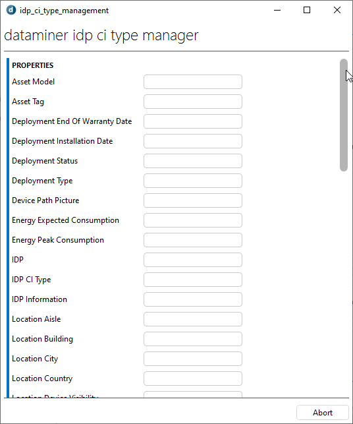Click the 'dataminer idp ci type manager' heading
The width and height of the screenshot is (353, 424).
pos(101,36)
